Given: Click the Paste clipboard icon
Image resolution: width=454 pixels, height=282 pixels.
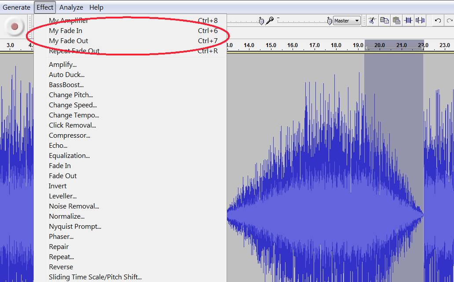Looking at the screenshot, I should pos(396,21).
